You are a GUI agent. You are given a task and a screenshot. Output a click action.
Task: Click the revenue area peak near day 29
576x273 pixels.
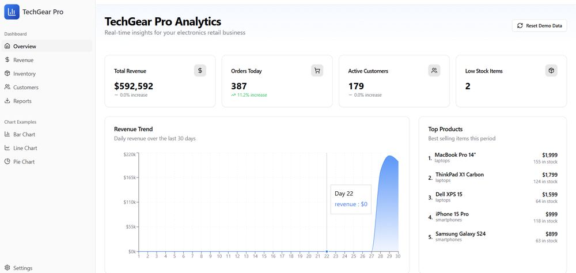click(x=389, y=156)
